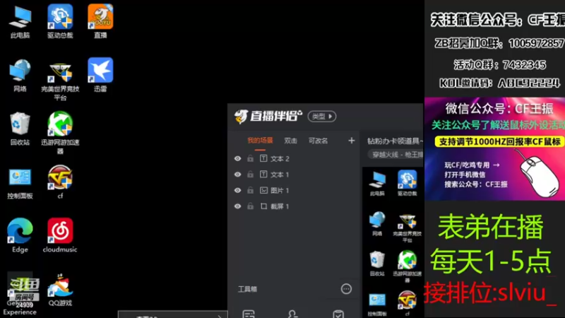Open the QQ游戏 desktop shortcut
Image resolution: width=565 pixels, height=318 pixels.
pos(60,290)
